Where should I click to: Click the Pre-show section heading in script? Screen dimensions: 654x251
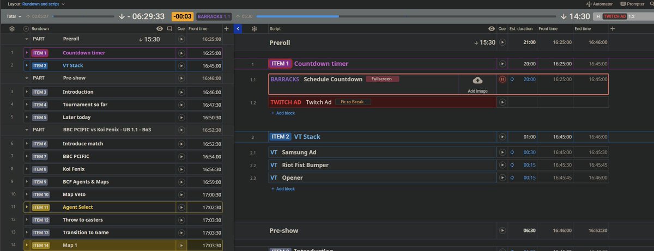[284, 230]
